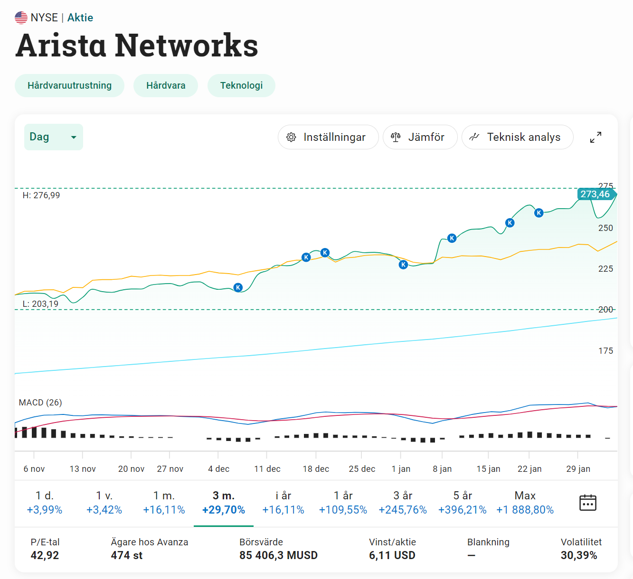The width and height of the screenshot is (633, 579).
Task: Click the Jämför compare button
Action: pos(419,137)
